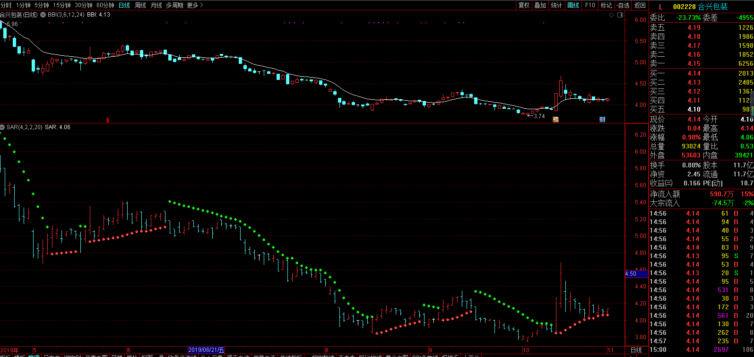Switch to 30分钟 period
Screen dimensions: 754x357
[84, 5]
